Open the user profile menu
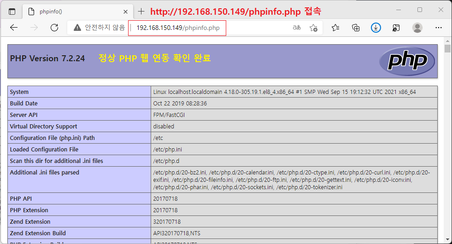Viewport: 452px width, 244px height. pos(417,28)
